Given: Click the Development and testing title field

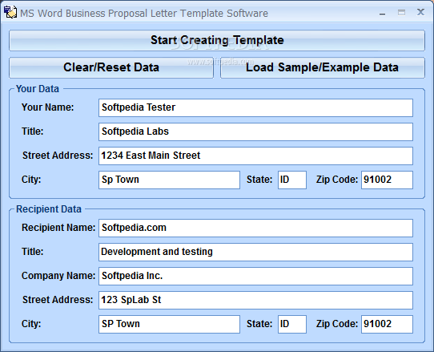Looking at the screenshot, I should click(x=255, y=252).
